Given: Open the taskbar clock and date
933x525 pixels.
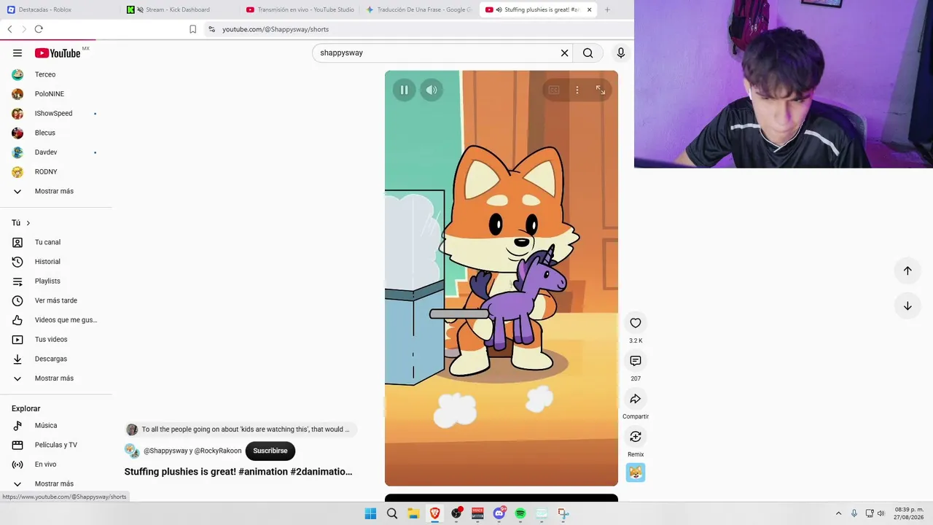Looking at the screenshot, I should click(x=909, y=513).
